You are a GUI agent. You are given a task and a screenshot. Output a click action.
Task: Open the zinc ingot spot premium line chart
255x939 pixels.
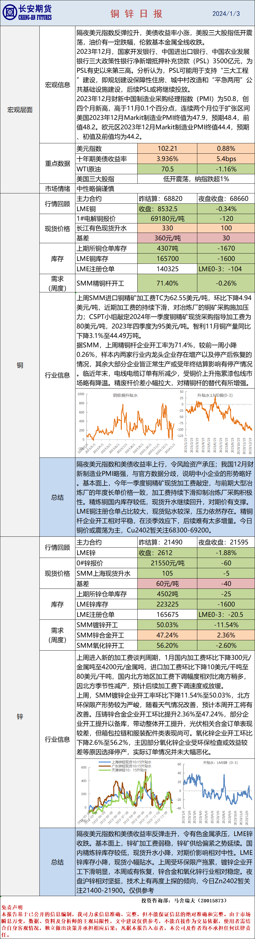tap(126, 793)
